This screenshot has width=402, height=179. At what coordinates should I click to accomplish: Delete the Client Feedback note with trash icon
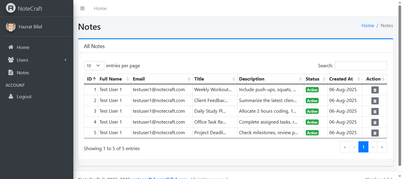coord(375,101)
